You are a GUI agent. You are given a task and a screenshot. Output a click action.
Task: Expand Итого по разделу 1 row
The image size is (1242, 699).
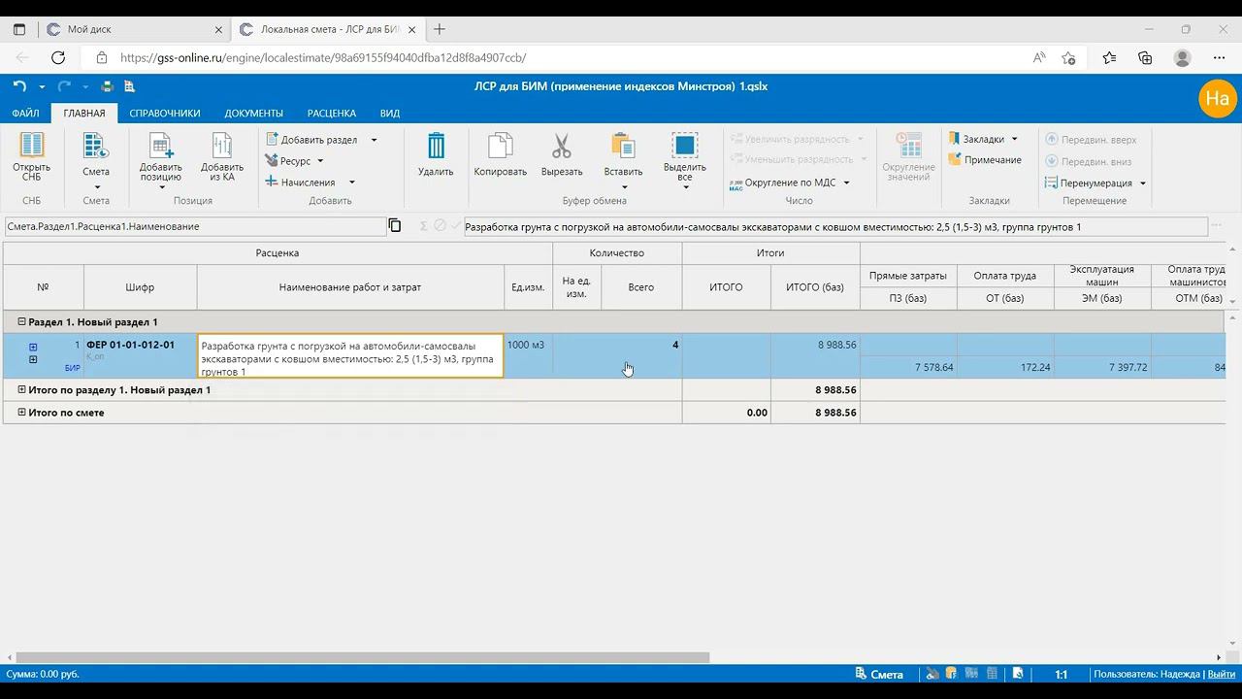(x=22, y=390)
